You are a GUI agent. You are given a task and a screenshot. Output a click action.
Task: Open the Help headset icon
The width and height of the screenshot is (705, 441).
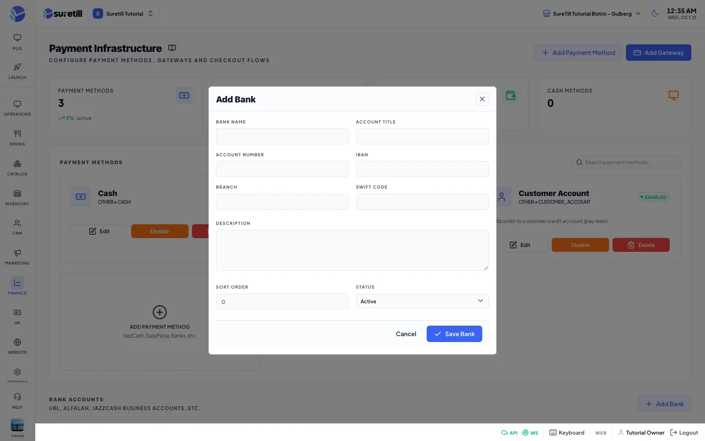pos(17,397)
